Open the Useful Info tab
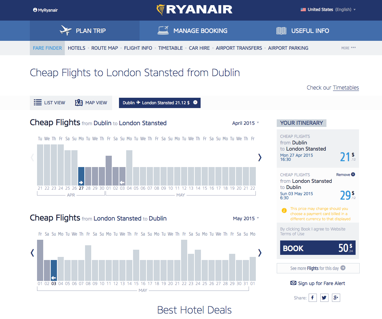This screenshot has height=319, width=382. pos(303,31)
